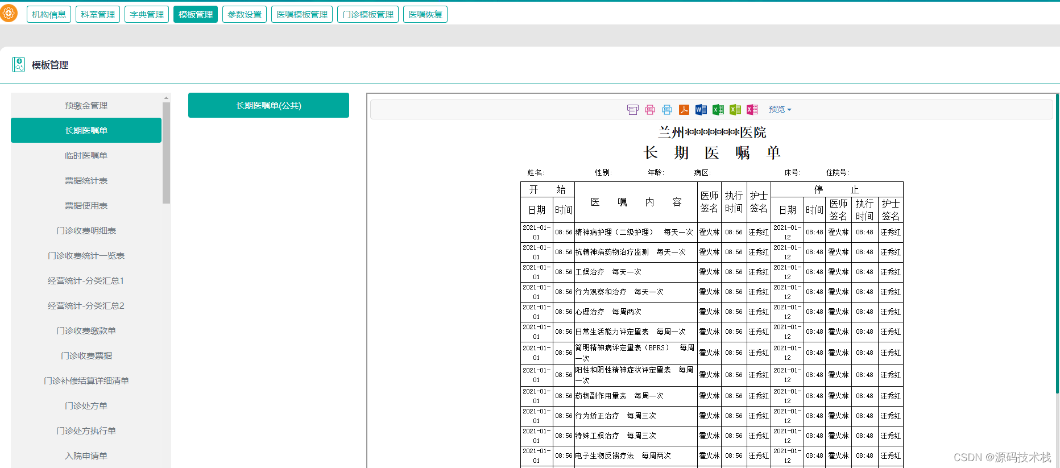Image resolution: width=1060 pixels, height=468 pixels.
Task: Select 经营统计-分类汇总1 in sidebar
Action: [x=86, y=280]
